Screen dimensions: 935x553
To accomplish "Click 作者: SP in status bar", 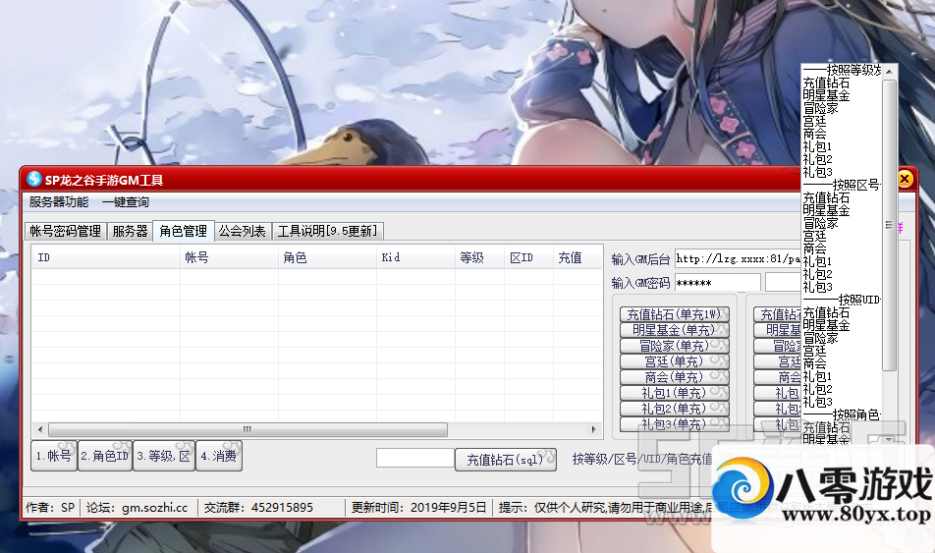I will tap(49, 508).
